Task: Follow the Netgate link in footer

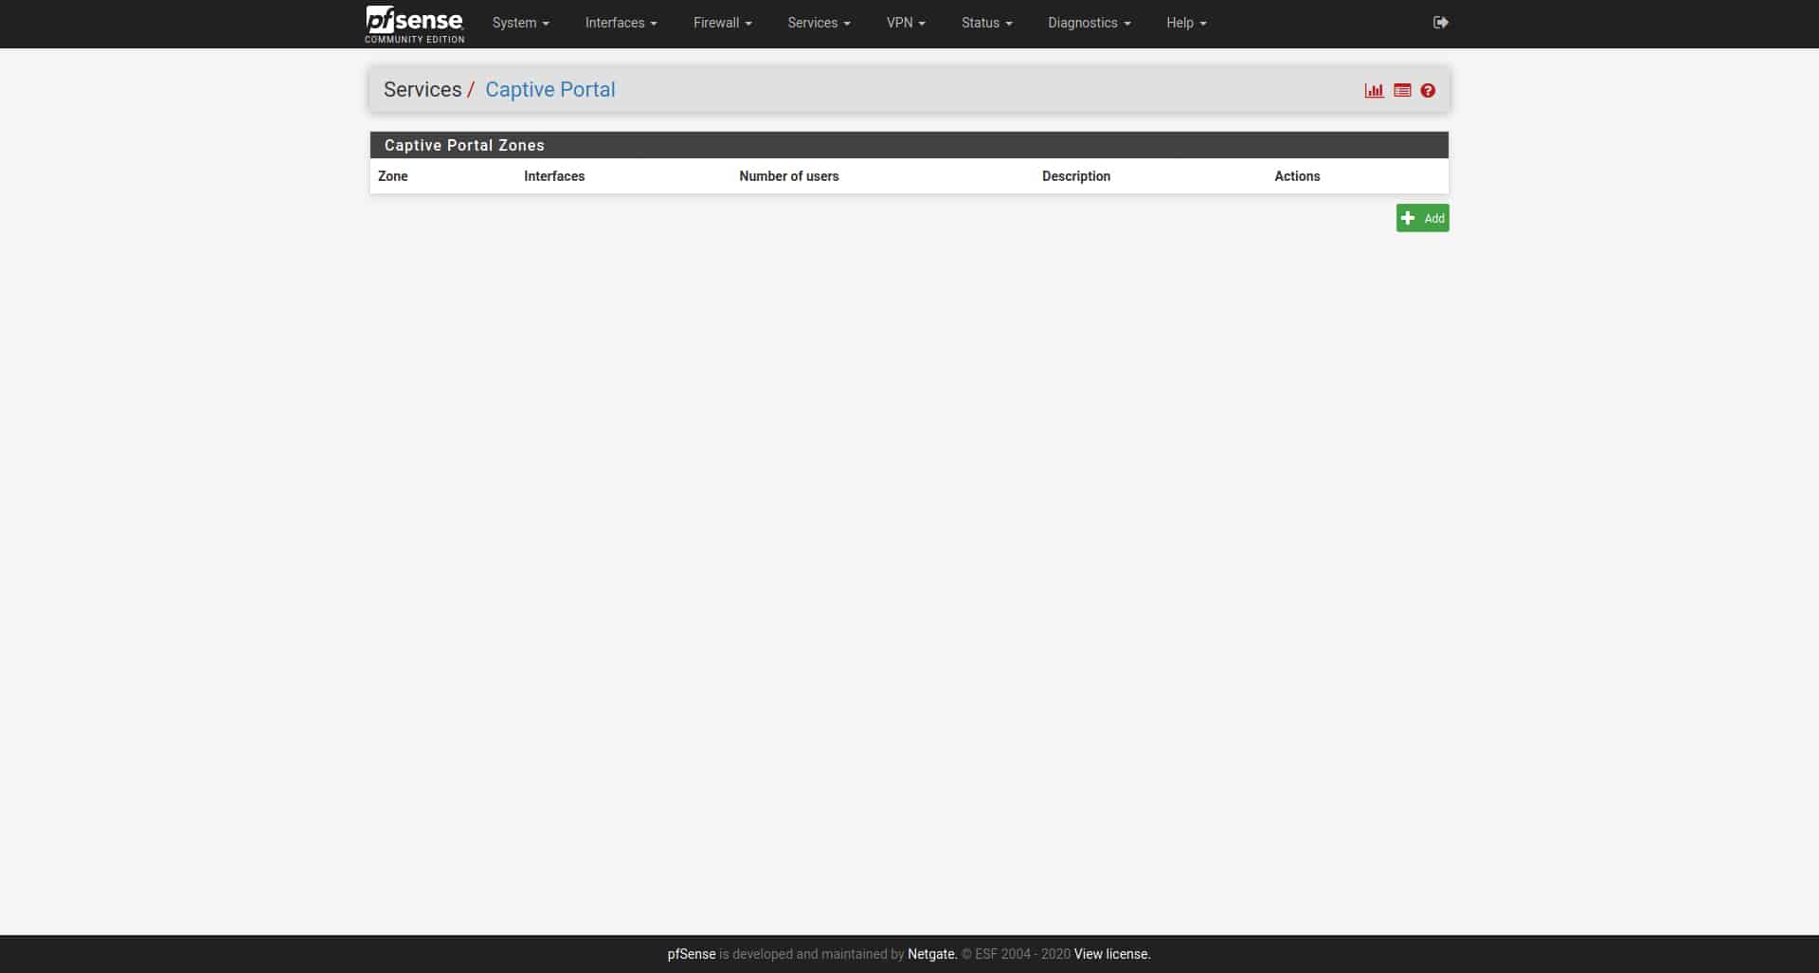Action: 932,954
